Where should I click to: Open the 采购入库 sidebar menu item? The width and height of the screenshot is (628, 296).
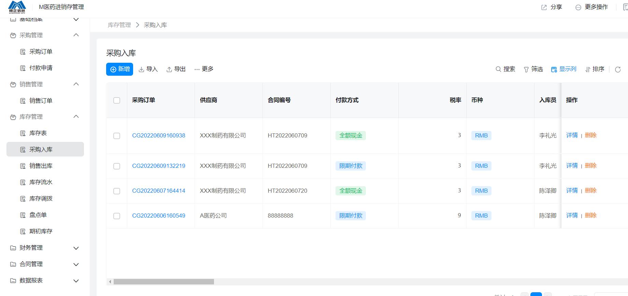click(45, 149)
